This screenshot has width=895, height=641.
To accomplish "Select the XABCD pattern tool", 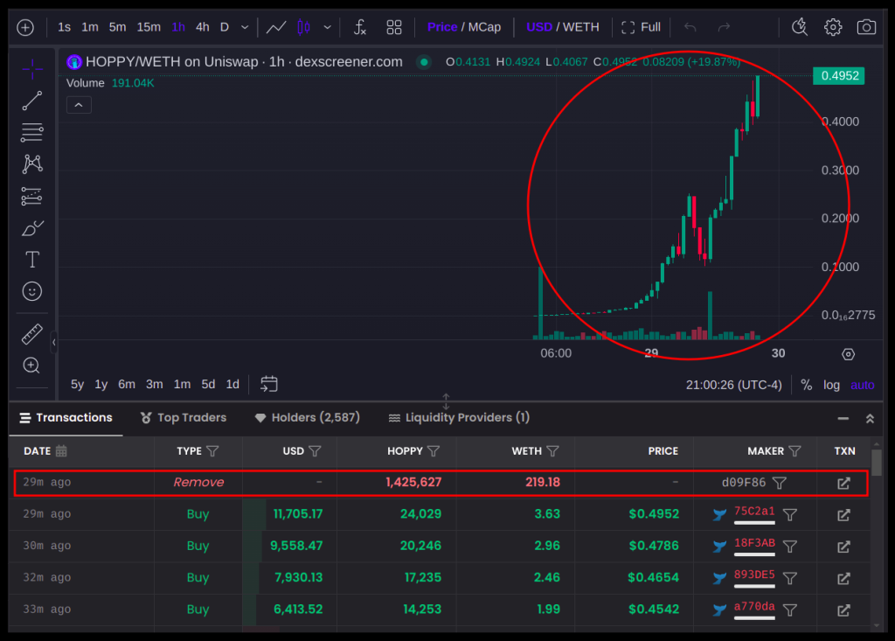I will pos(31,164).
